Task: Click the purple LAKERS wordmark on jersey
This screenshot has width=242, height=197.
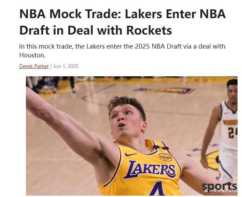Action: tap(150, 169)
